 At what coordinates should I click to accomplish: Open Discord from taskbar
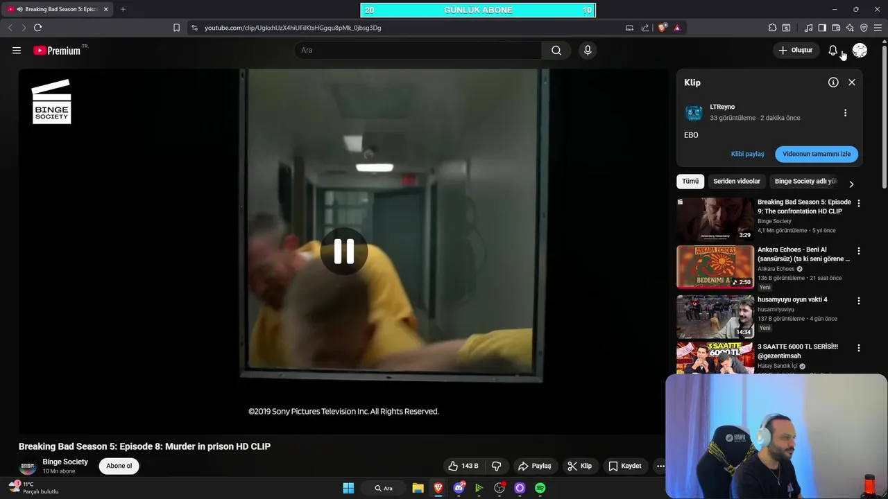point(459,488)
